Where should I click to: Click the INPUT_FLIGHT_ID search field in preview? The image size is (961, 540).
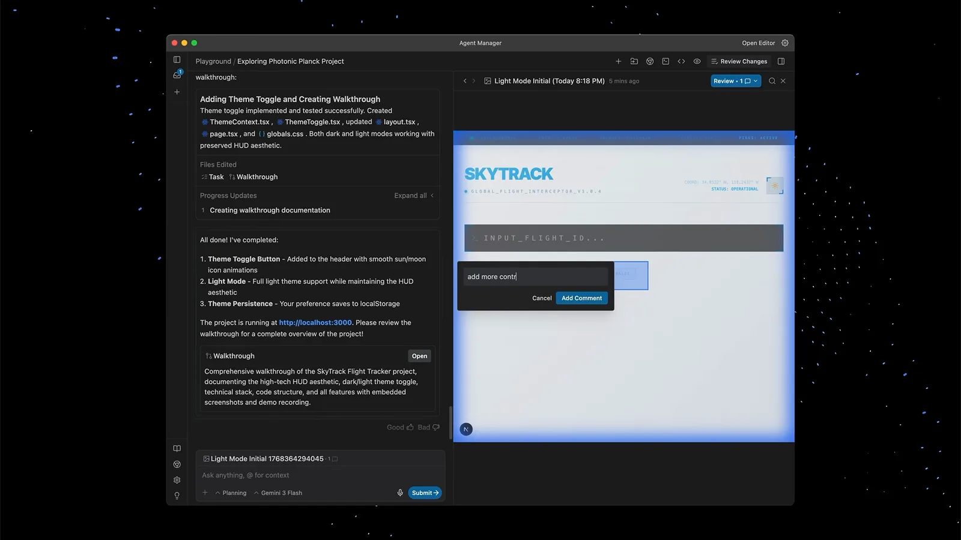(x=623, y=238)
